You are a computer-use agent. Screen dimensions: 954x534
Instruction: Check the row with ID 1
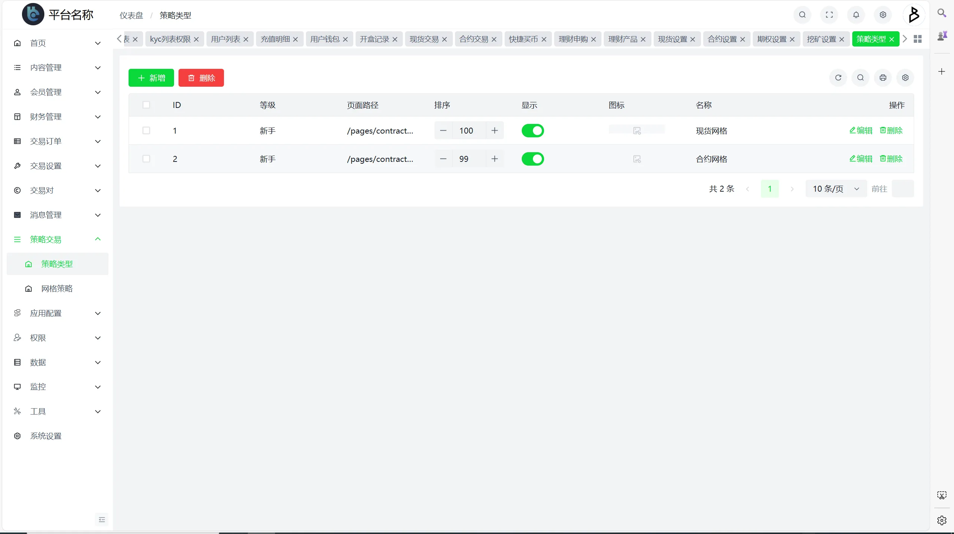click(x=146, y=131)
